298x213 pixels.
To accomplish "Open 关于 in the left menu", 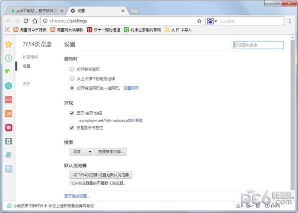I will (x=27, y=84).
